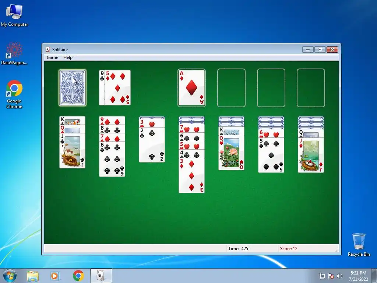Select the Google Chrome desktop shortcut
Image resolution: width=377 pixels, height=283 pixels.
[14, 94]
